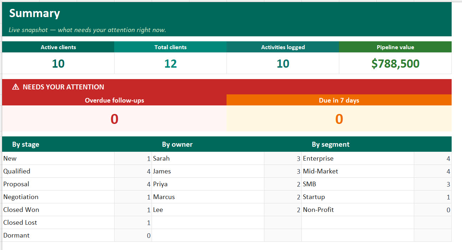
Task: Select the count cell beside Proposal
Action: coord(133,184)
